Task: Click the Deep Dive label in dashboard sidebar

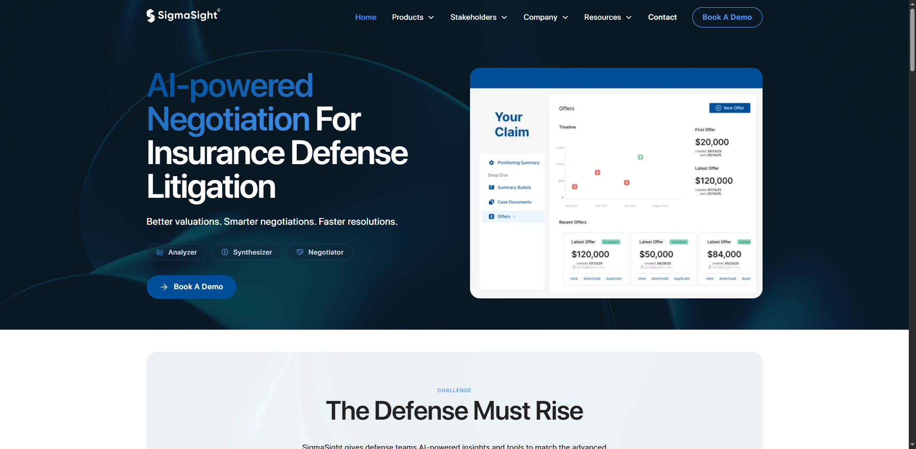Action: 498,175
